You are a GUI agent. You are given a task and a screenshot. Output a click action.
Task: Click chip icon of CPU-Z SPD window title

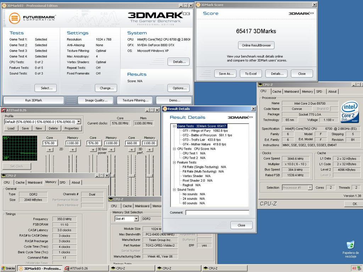pos(111,199)
